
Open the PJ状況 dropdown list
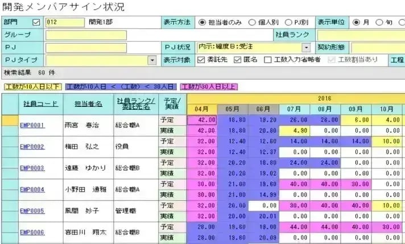coord(307,48)
